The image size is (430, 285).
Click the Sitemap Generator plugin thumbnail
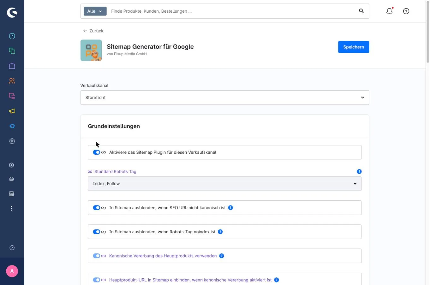(x=91, y=50)
